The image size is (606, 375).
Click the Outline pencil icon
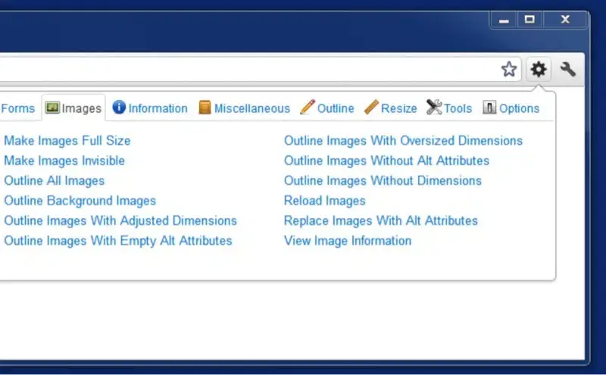308,107
